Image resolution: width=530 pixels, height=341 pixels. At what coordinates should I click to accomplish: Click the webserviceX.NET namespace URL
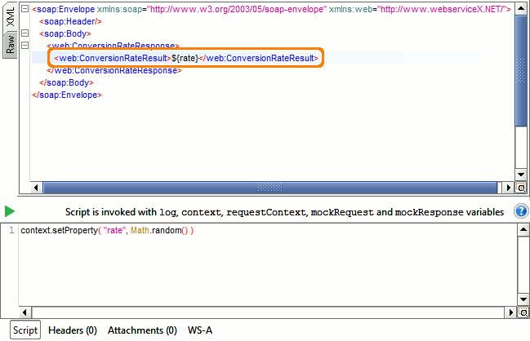pyautogui.click(x=442, y=9)
